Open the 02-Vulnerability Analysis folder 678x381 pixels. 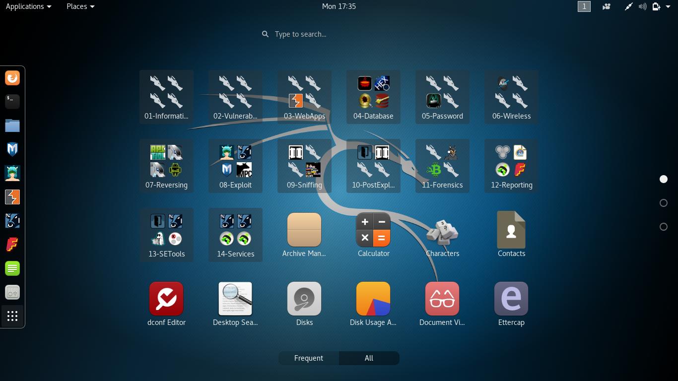pyautogui.click(x=235, y=97)
